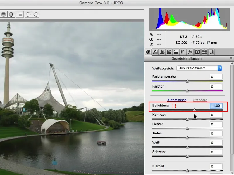Click the Kontrast value field
Image resolution: width=234 pixels, height=175 pixels.
coord(216,115)
